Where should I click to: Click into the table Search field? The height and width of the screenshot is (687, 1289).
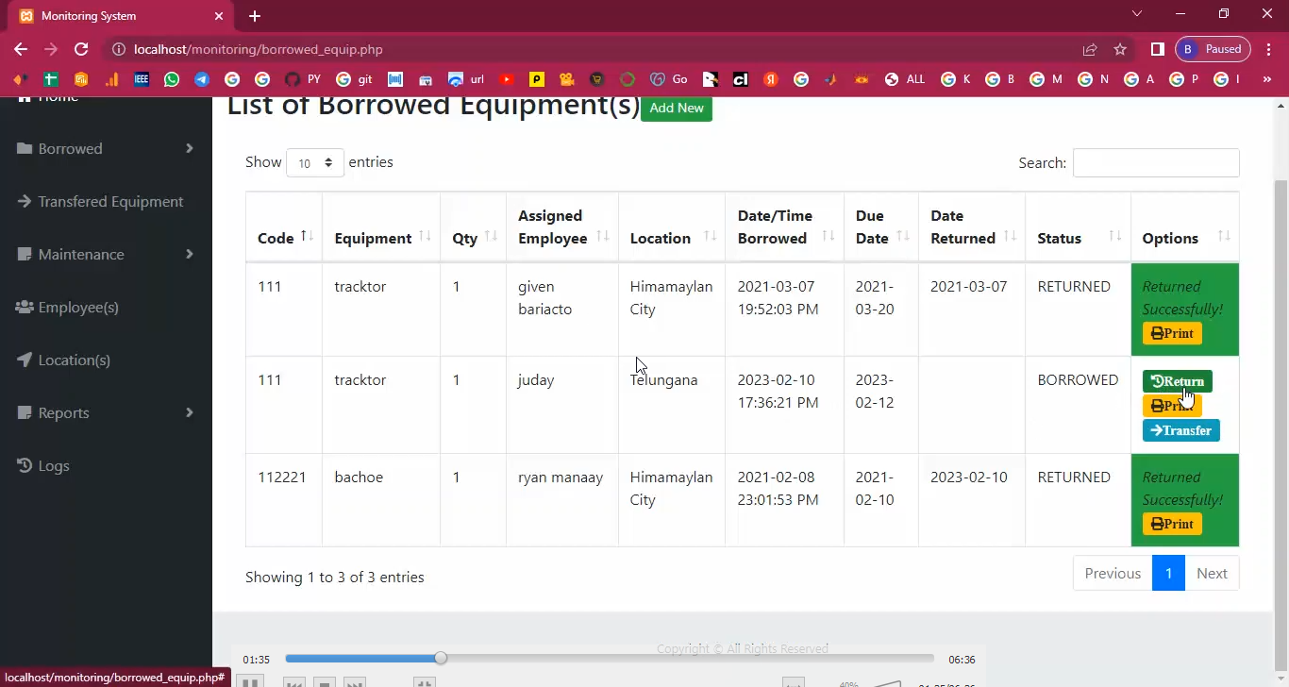click(x=1155, y=162)
